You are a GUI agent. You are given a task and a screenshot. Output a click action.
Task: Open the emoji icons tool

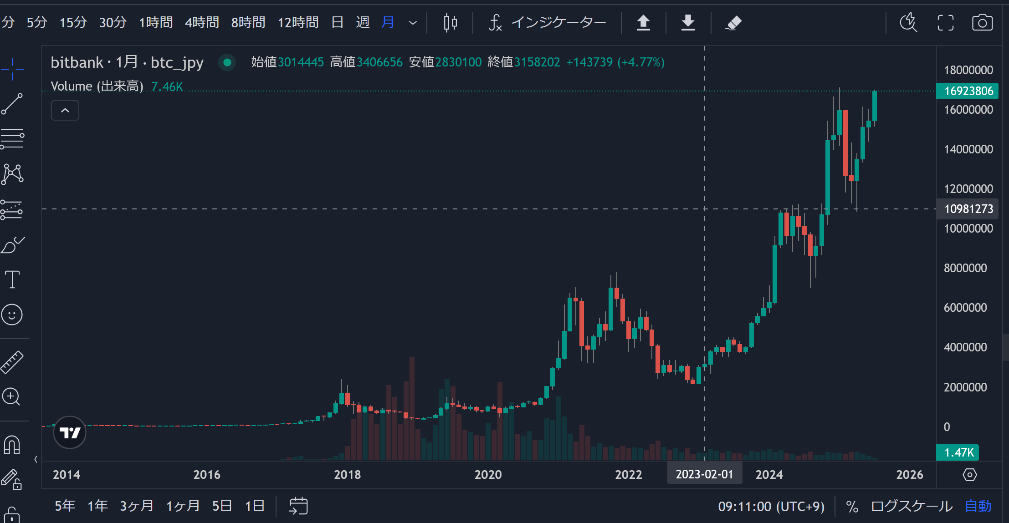click(12, 315)
